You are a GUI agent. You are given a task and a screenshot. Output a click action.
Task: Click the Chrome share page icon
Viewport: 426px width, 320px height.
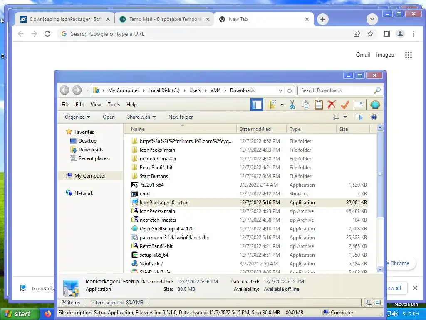357,34
